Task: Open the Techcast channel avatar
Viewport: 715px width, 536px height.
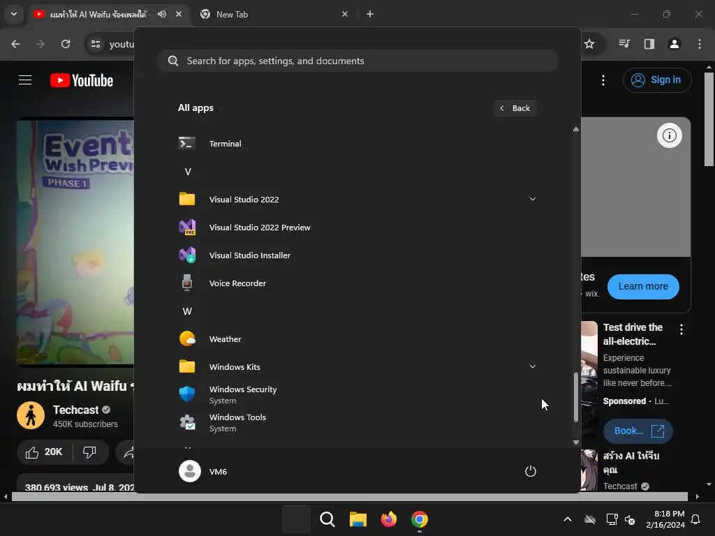Action: pos(31,415)
